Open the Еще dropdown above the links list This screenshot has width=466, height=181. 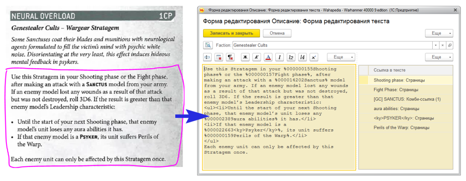(x=439, y=57)
